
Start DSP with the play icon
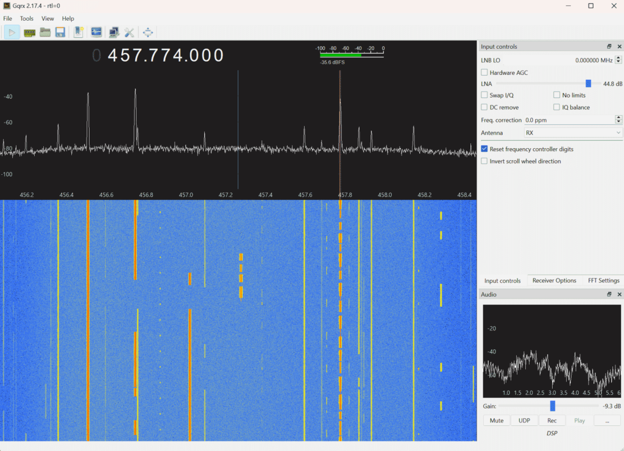tap(12, 32)
